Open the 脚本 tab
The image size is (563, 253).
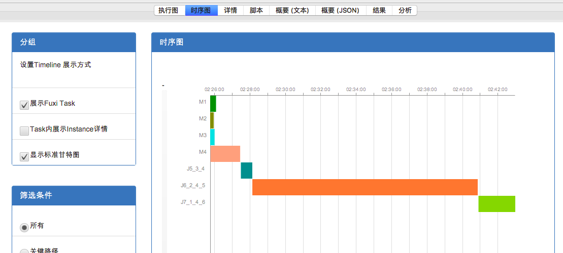tap(256, 11)
